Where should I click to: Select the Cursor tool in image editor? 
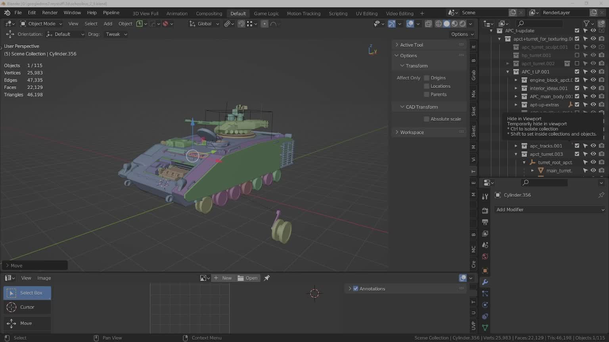(x=27, y=307)
